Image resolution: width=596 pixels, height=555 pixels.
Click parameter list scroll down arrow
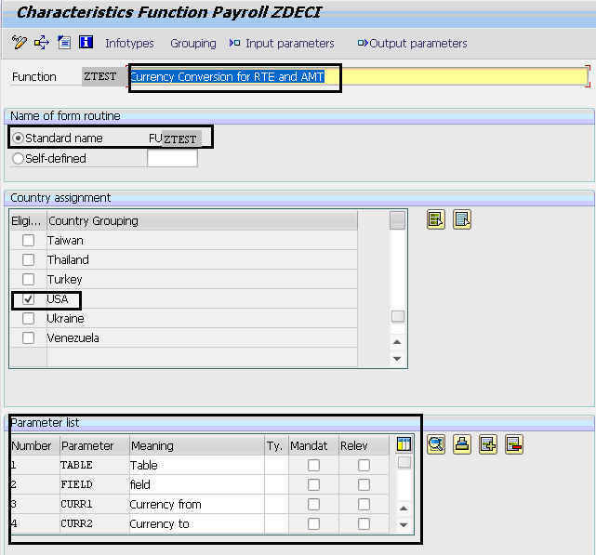(404, 525)
